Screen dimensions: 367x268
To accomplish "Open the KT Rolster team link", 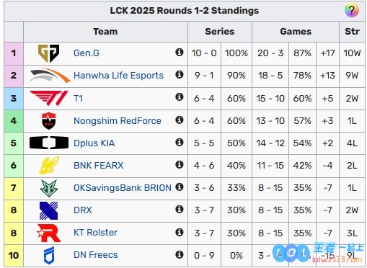I will 95,233.
